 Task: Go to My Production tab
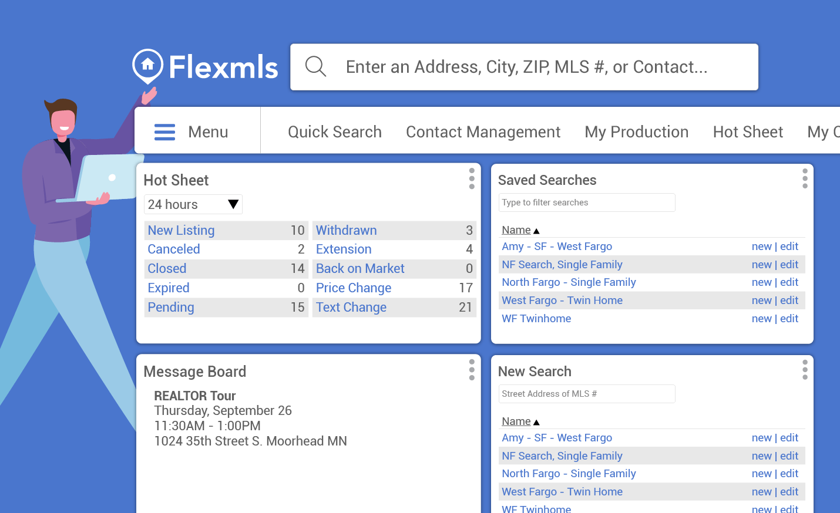pos(636,131)
